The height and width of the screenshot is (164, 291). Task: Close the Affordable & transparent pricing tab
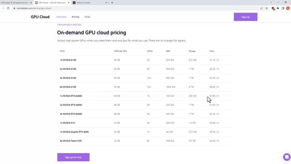(31, 3)
